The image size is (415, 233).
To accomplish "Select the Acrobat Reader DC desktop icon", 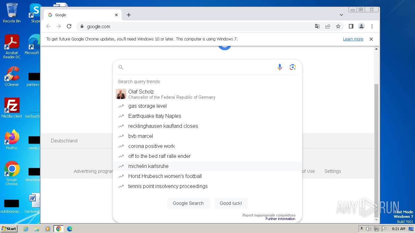I will 12,47.
